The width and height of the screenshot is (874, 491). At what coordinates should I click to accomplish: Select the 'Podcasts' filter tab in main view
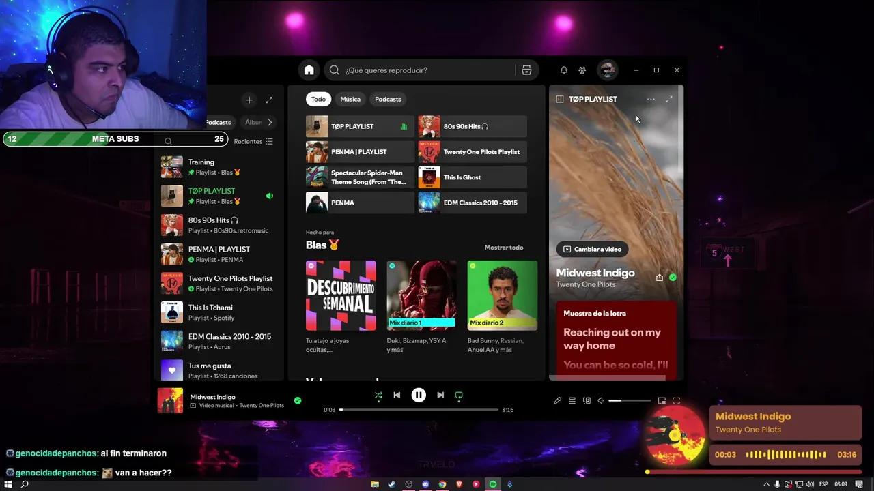point(388,99)
